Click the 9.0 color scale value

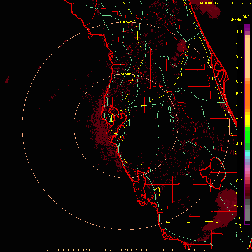pos(239,44)
